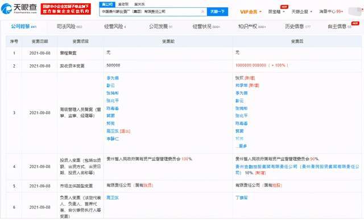Open the 天眼企服 dropdown
The height and width of the screenshot is (220, 364).
(x=302, y=11)
